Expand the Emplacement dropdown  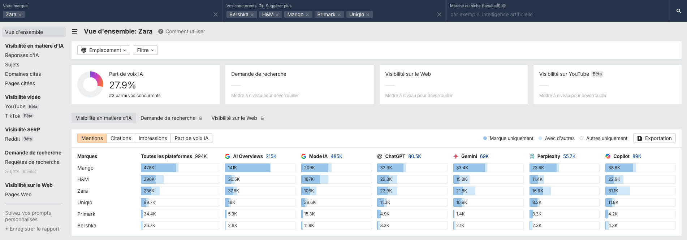coord(104,50)
